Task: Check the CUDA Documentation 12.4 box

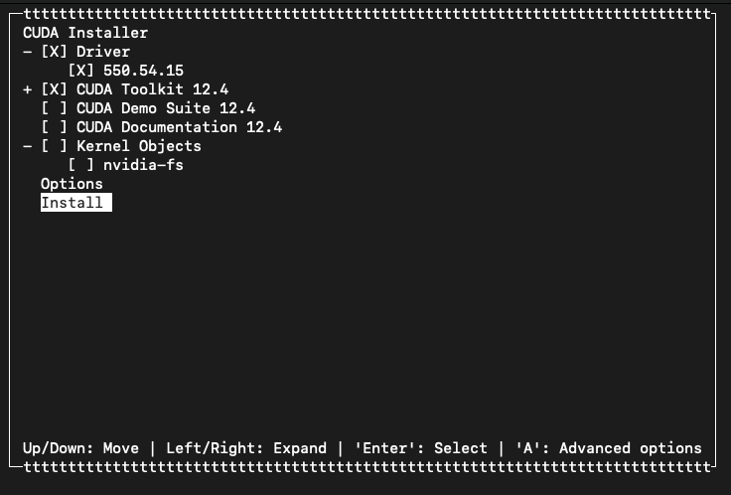Action: (54, 127)
